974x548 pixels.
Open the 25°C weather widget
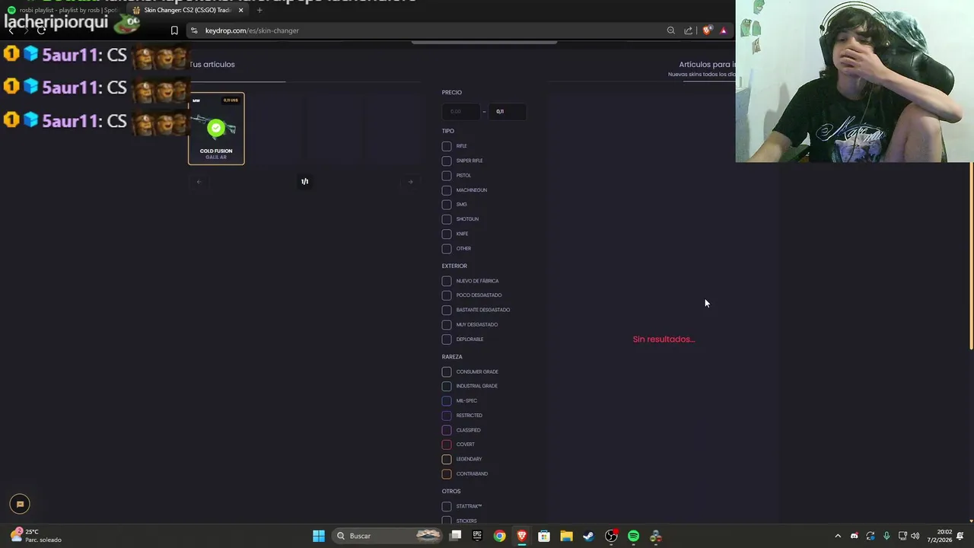(x=37, y=536)
